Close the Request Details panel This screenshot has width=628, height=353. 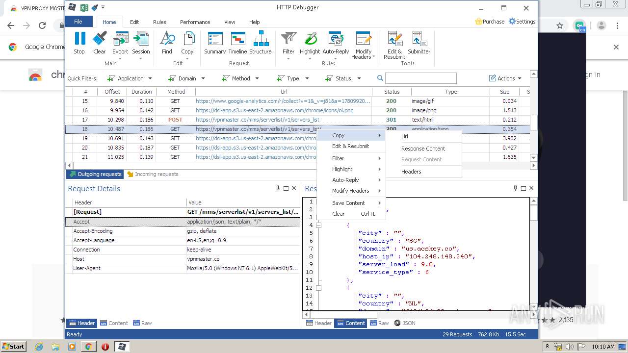click(294, 188)
